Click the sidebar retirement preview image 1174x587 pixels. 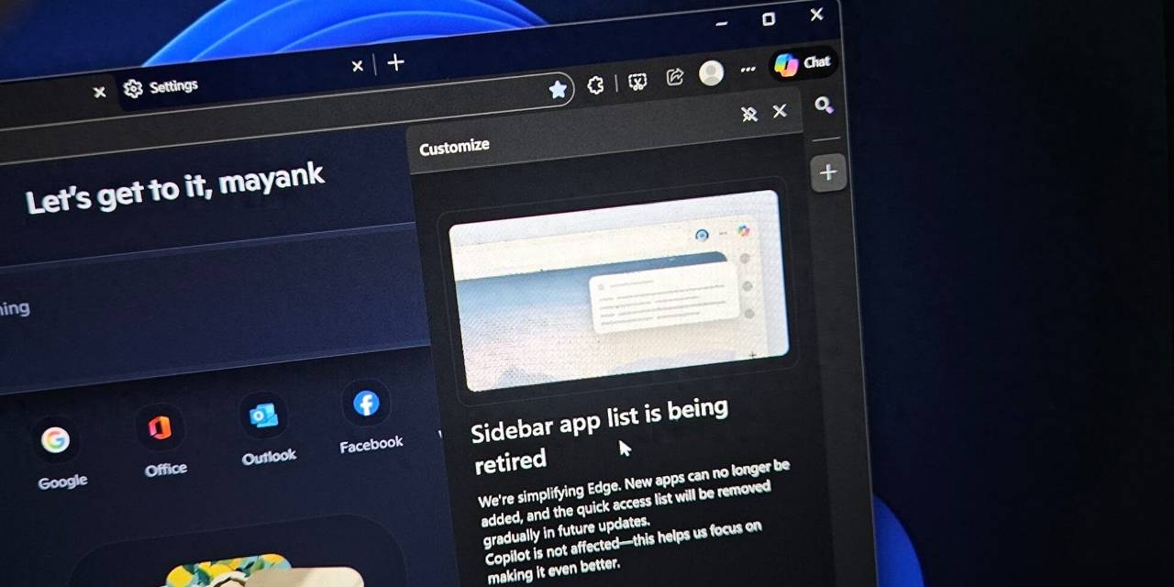click(618, 290)
